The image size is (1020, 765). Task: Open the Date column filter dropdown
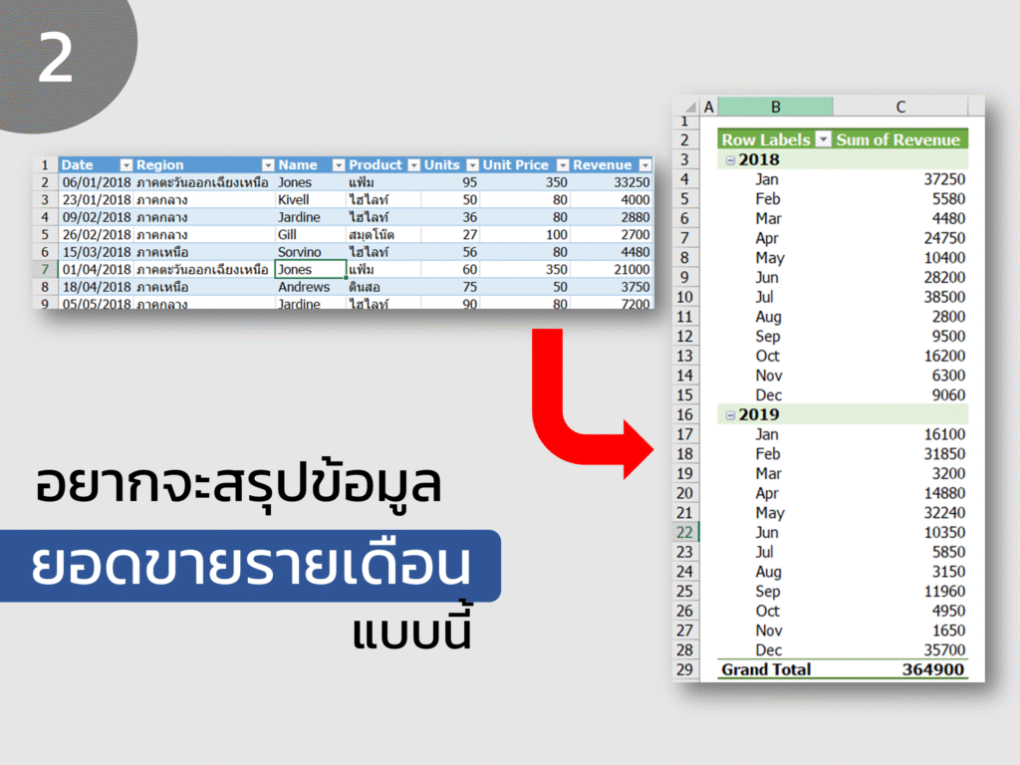(127, 165)
